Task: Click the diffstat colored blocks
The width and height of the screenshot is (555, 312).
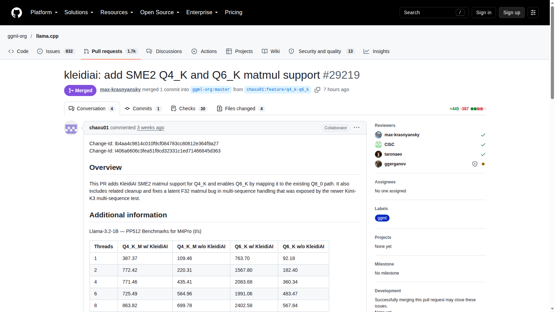Action: (x=478, y=109)
